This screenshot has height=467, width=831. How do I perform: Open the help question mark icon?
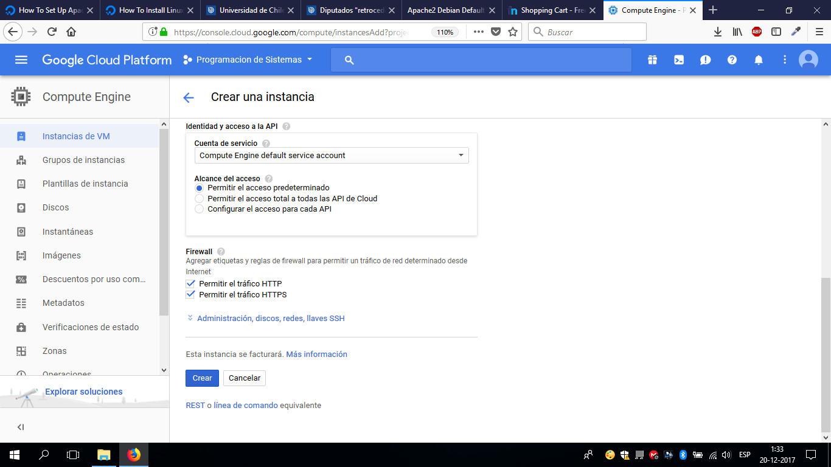coord(732,60)
